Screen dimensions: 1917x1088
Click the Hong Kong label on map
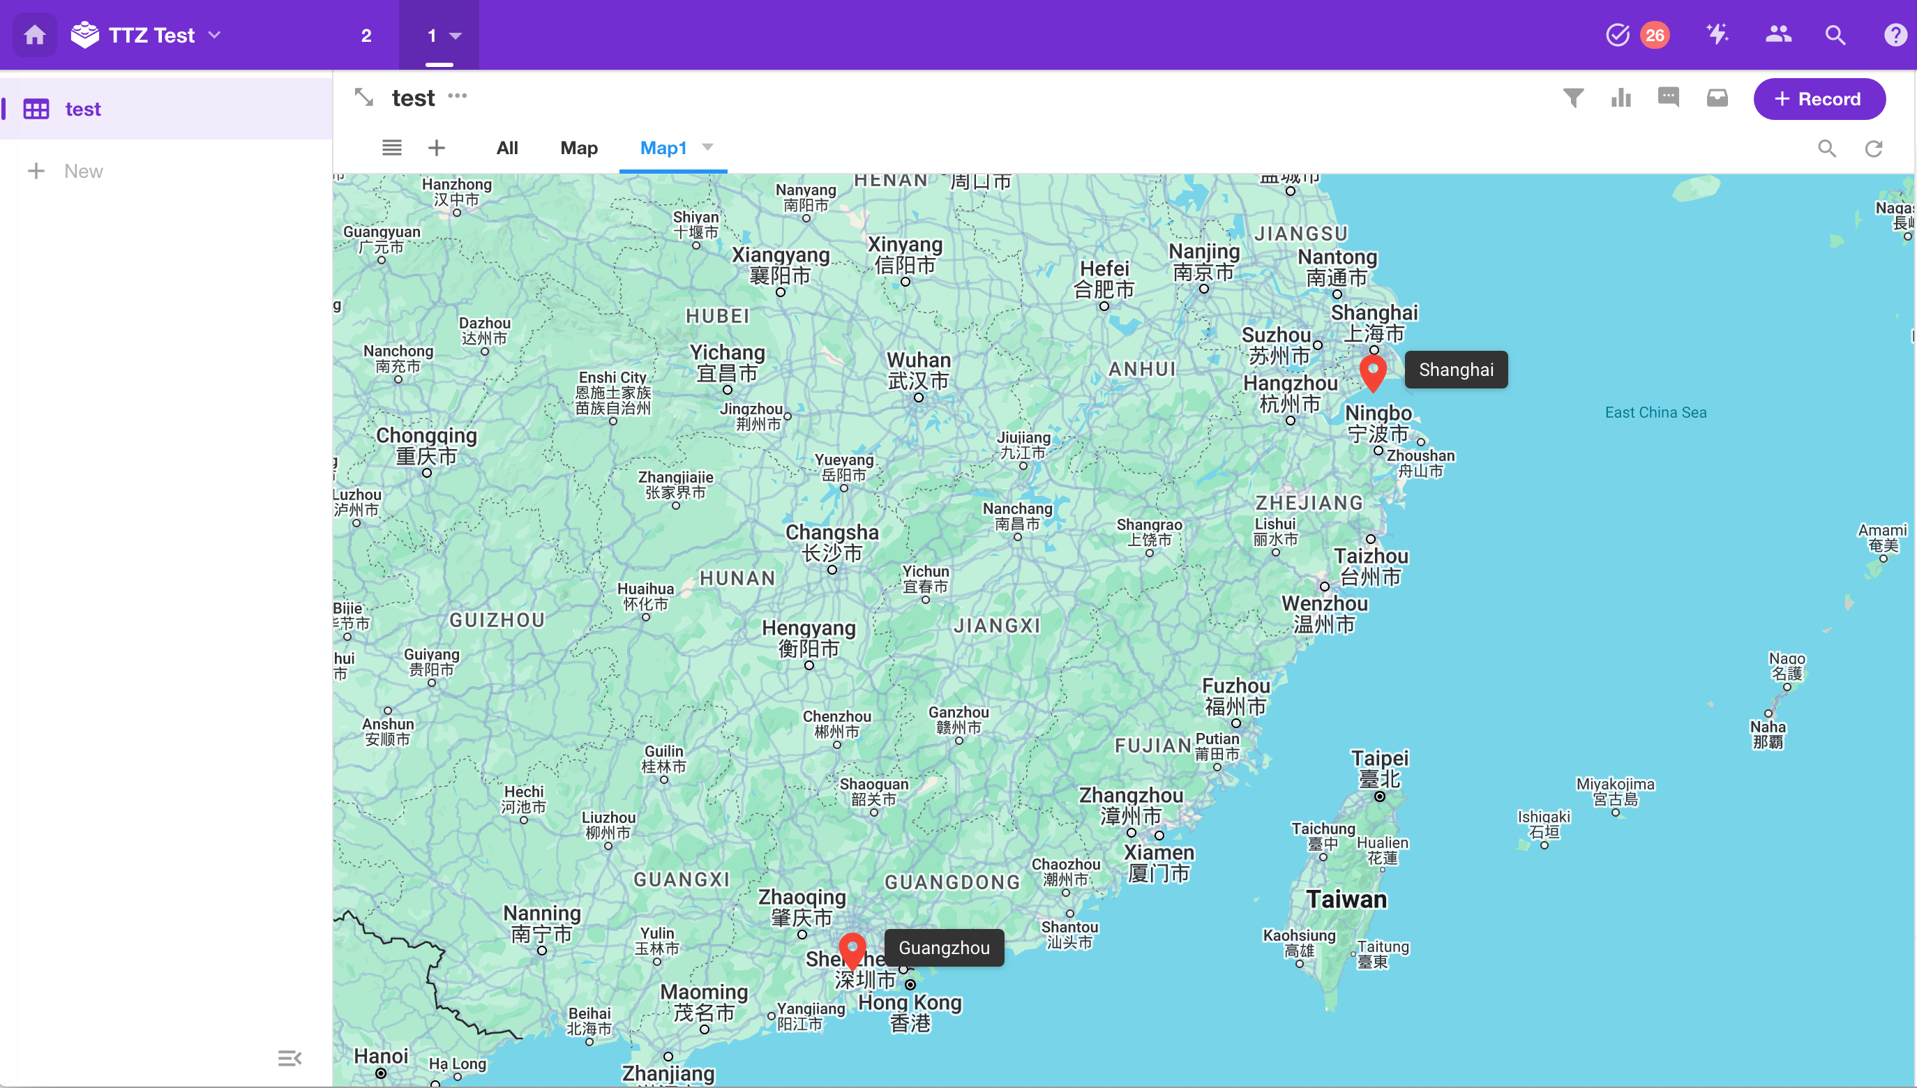tap(910, 1013)
